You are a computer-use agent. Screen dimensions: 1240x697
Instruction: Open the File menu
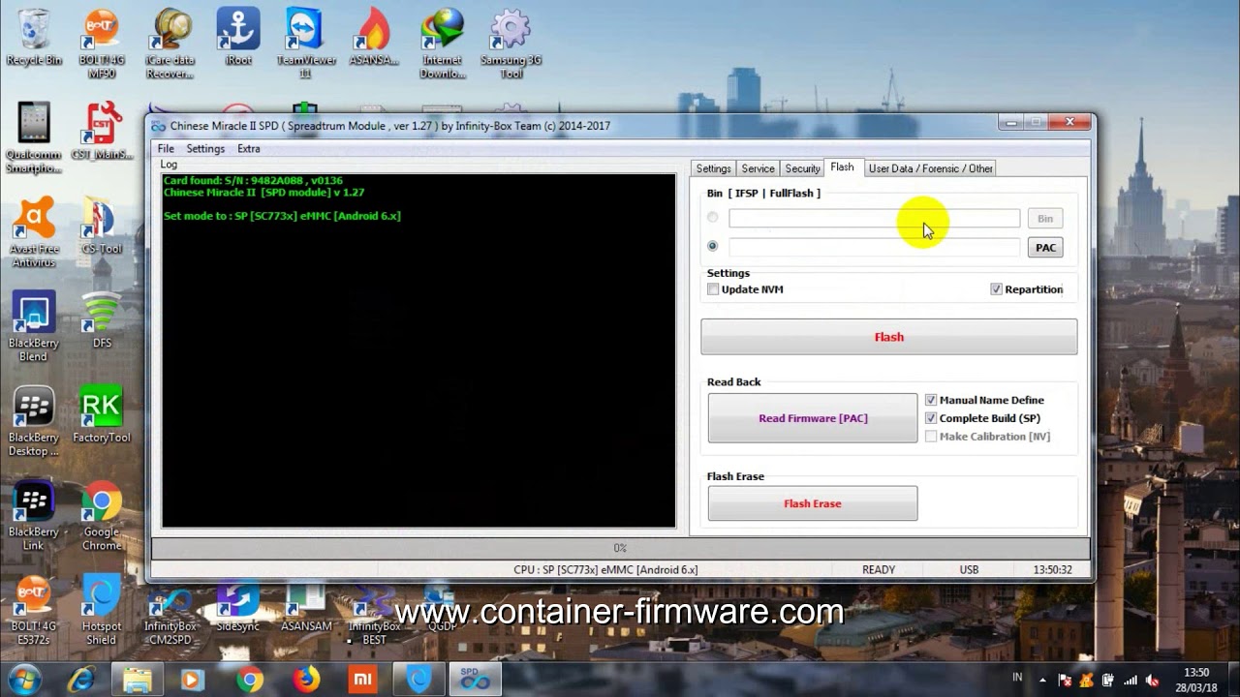point(166,149)
